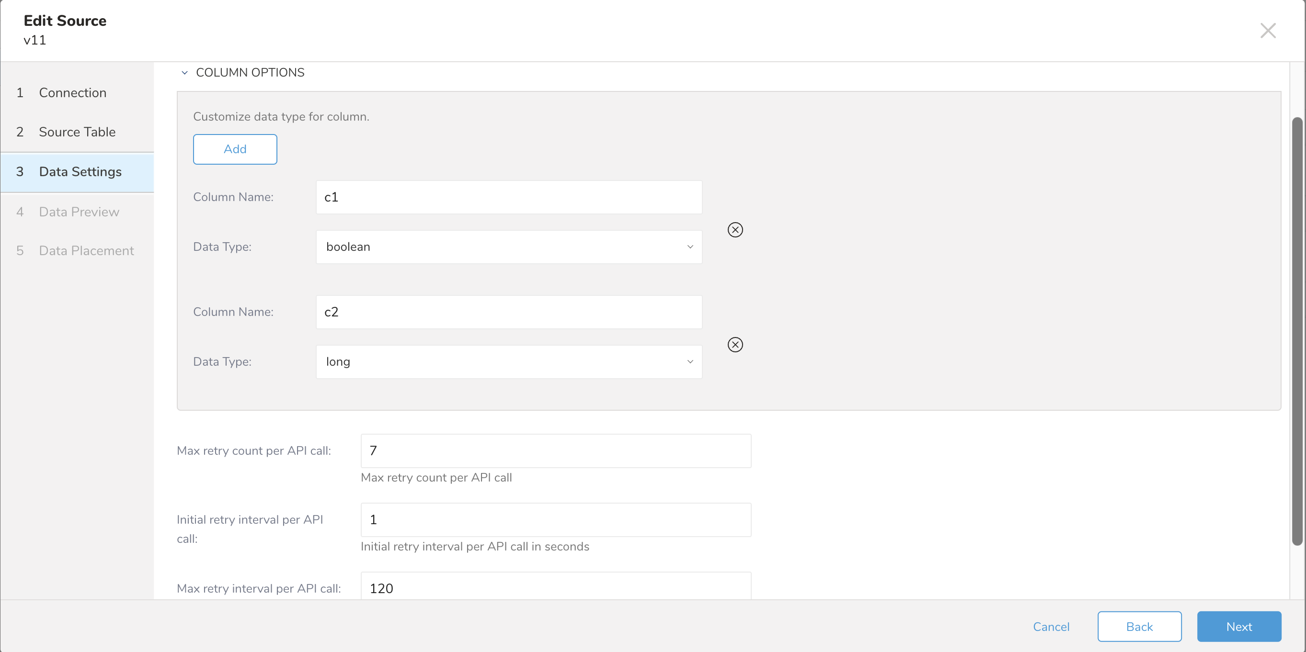This screenshot has width=1306, height=652.
Task: Go to the Connection step
Action: (72, 93)
